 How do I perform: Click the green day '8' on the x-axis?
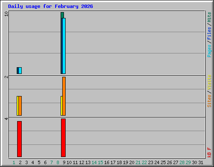58,162
